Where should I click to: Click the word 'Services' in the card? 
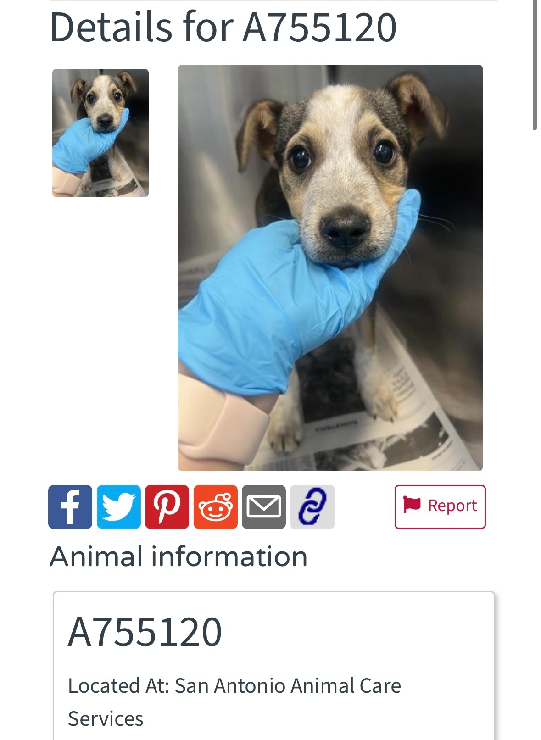[x=106, y=719]
